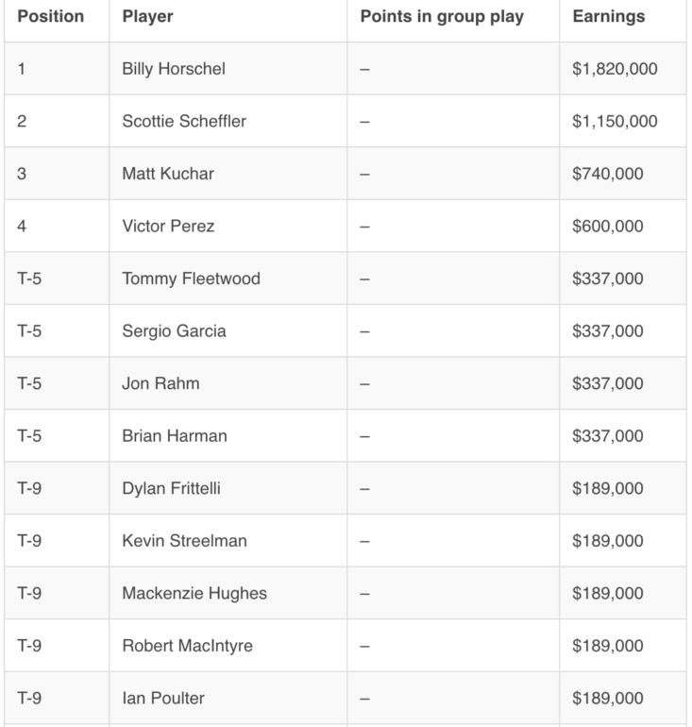Click Victor Perez in the table

(168, 227)
